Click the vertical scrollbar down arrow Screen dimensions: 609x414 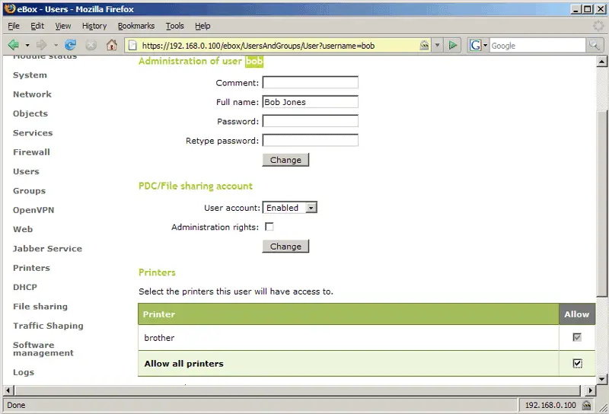(x=601, y=379)
